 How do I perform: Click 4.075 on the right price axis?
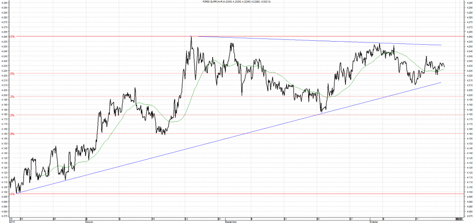click(x=469, y=216)
